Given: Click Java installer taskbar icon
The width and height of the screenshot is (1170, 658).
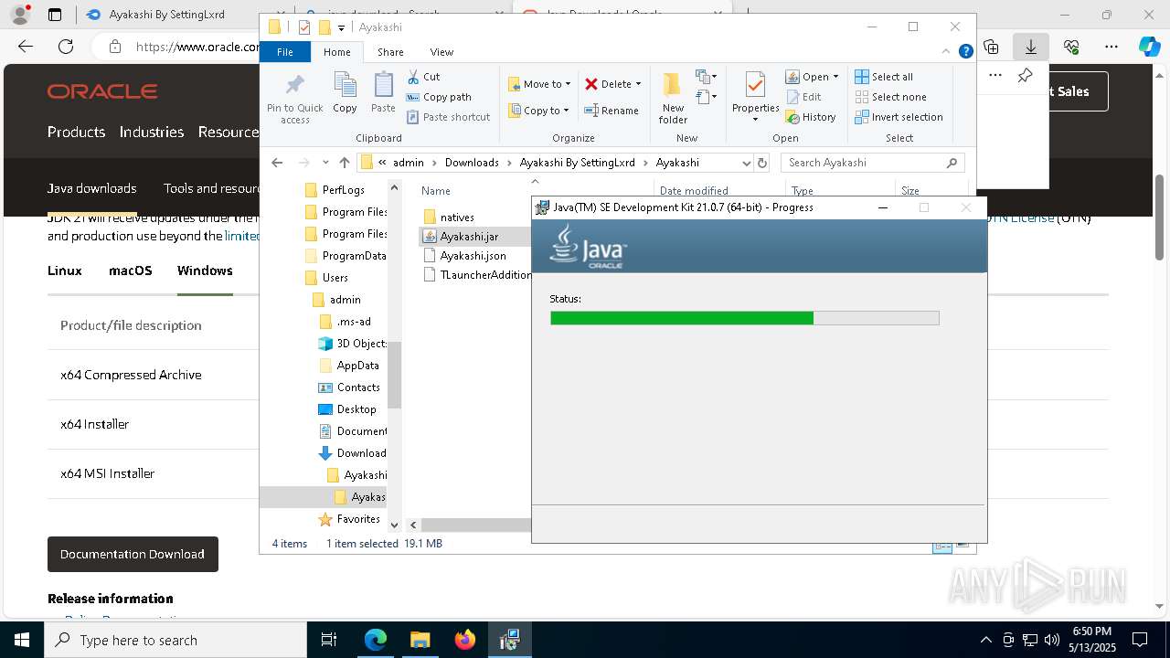Looking at the screenshot, I should [x=509, y=640].
